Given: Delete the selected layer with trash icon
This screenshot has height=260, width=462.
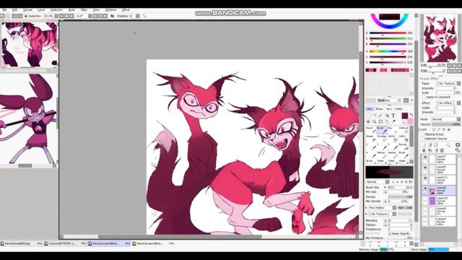Looking at the screenshot, I should click(x=442, y=150).
